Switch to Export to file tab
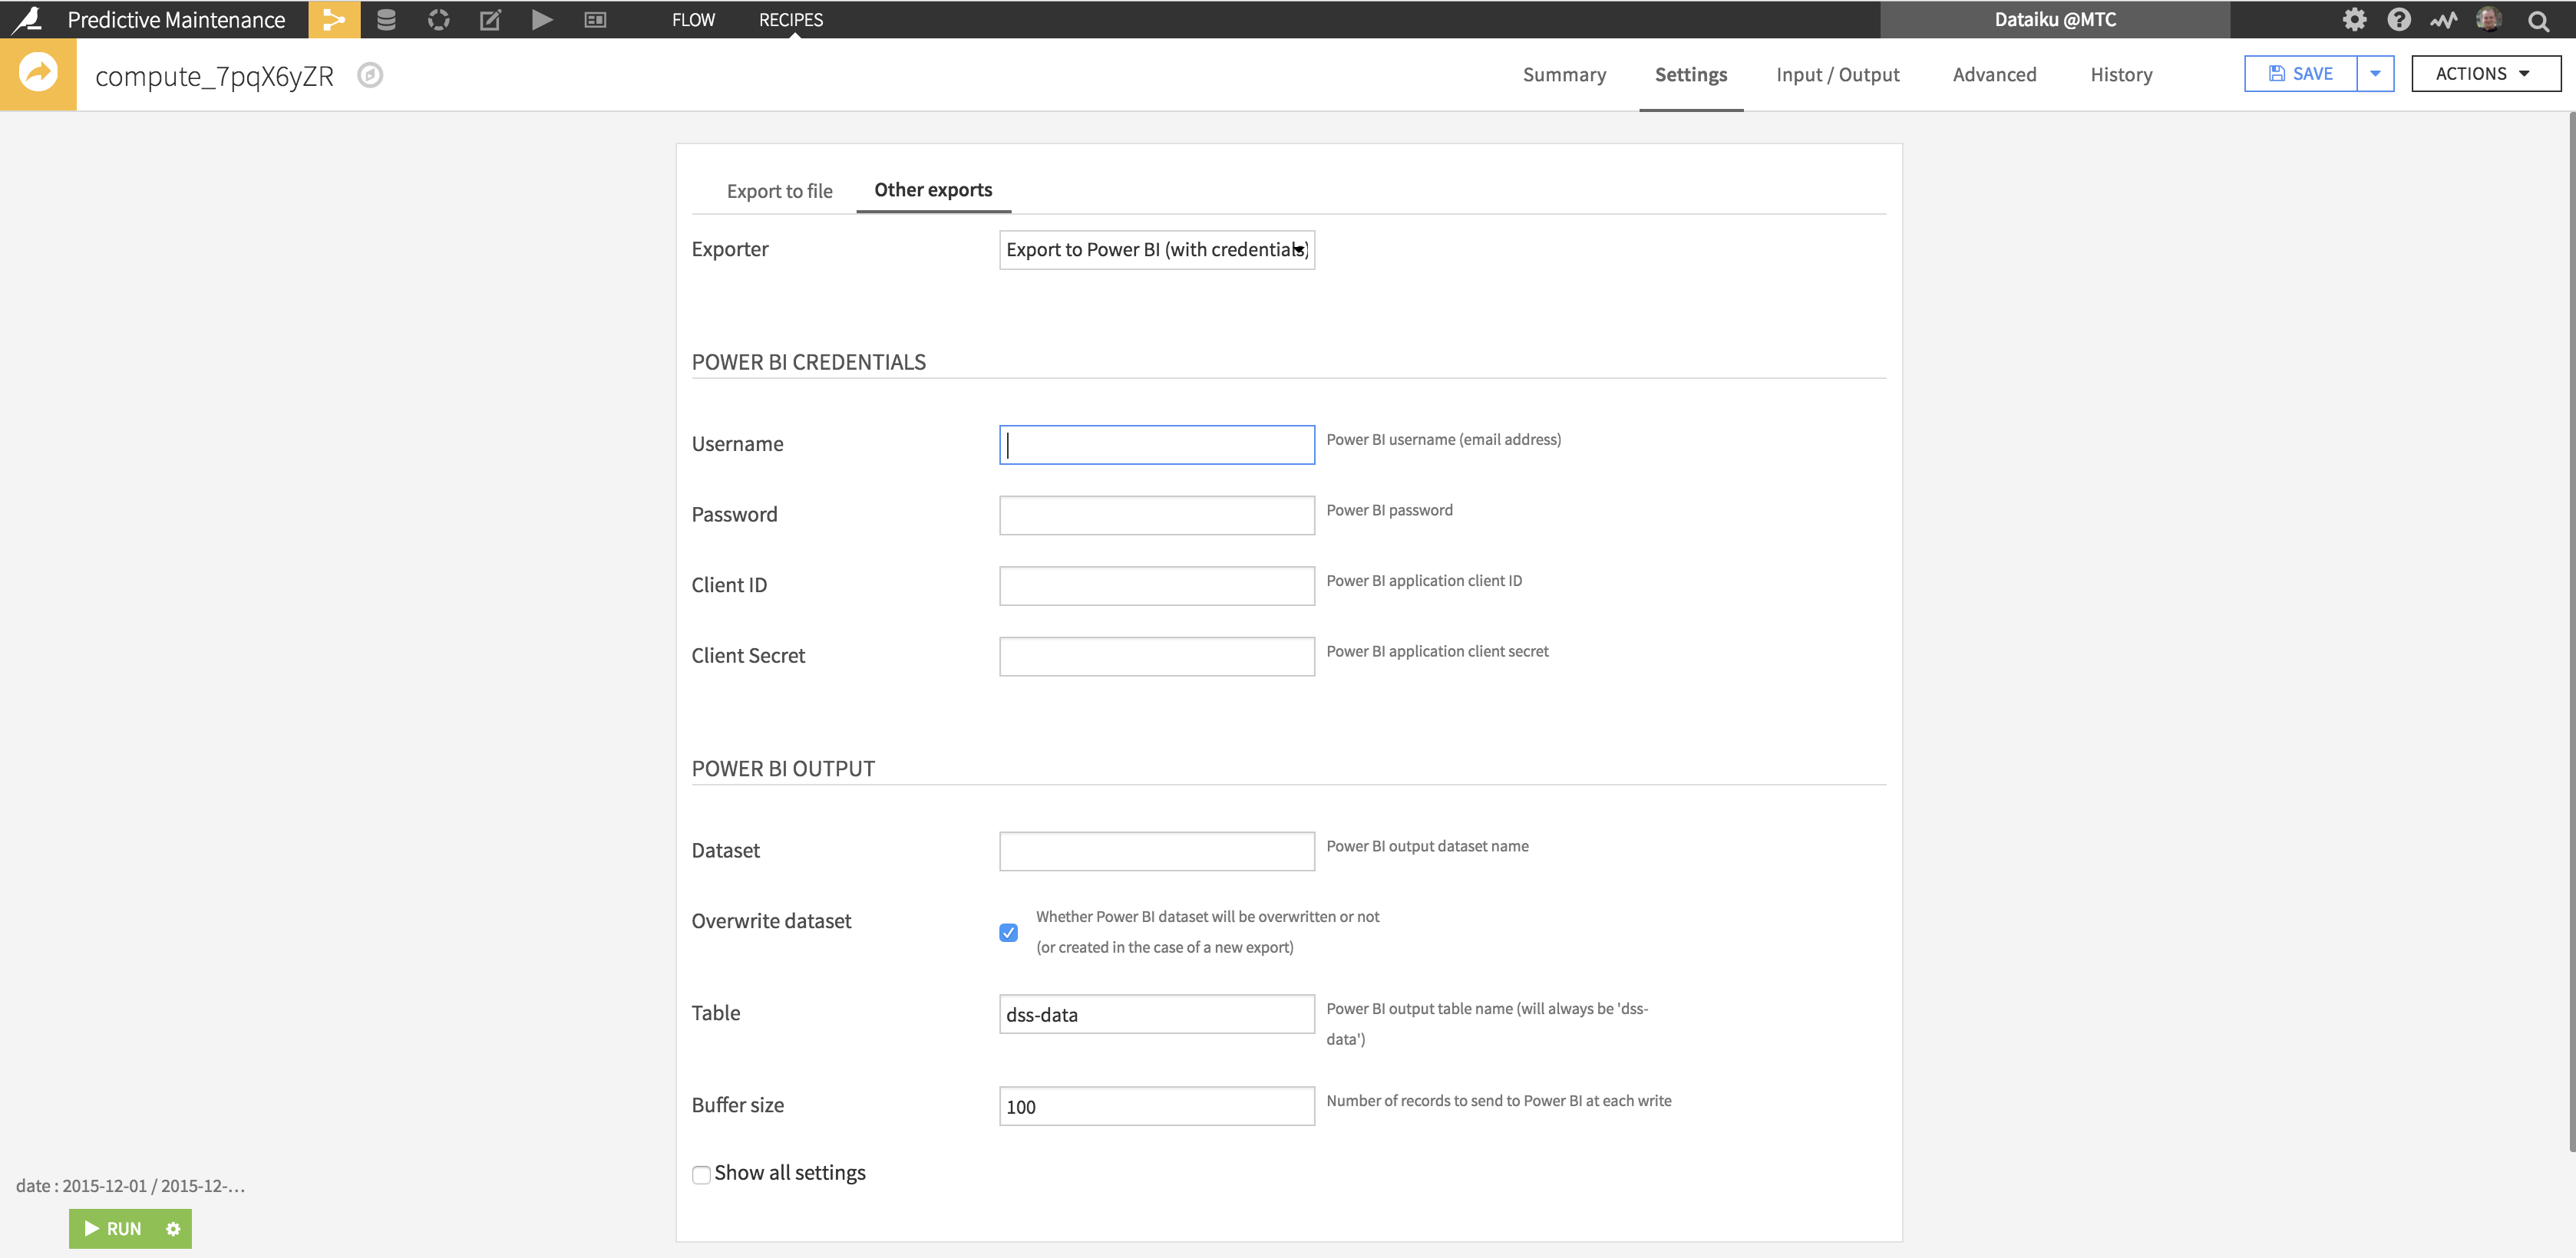 click(x=779, y=191)
